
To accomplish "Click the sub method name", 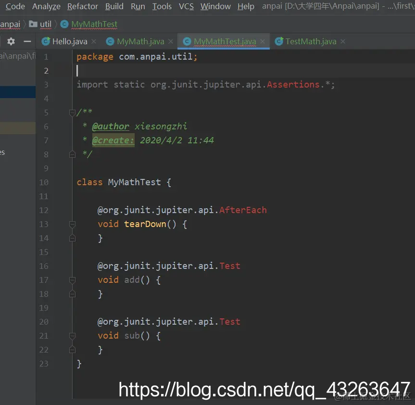I will (x=132, y=336).
